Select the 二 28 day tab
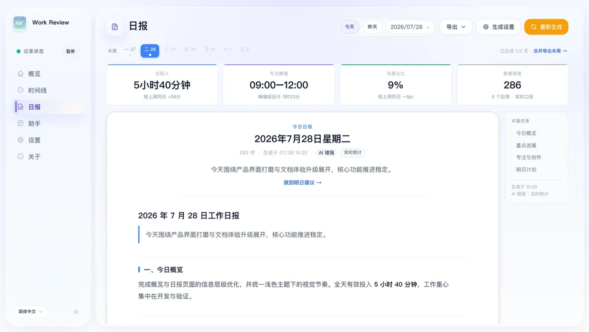This screenshot has width=589, height=332. click(150, 51)
